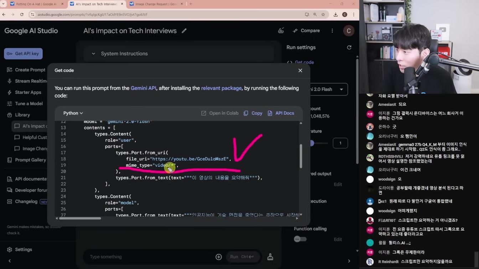479x269 pixels.
Task: Clear the chat with the broom icon
Action: pyautogui.click(x=270, y=257)
